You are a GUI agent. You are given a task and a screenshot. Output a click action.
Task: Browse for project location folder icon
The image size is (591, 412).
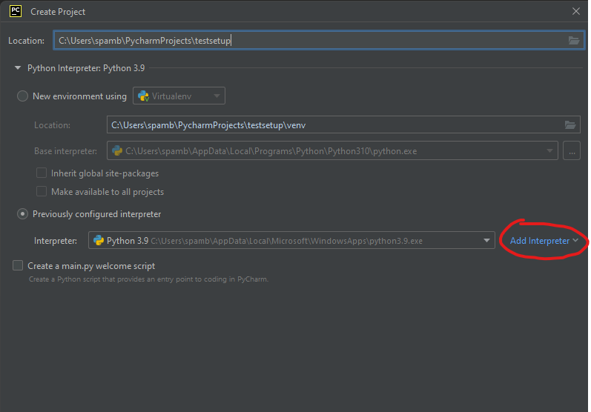click(574, 40)
